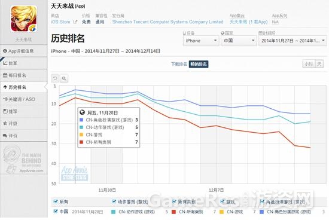Click the calendar icon beside 每日排名
The width and height of the screenshot is (329, 220).
(x=5, y=75)
